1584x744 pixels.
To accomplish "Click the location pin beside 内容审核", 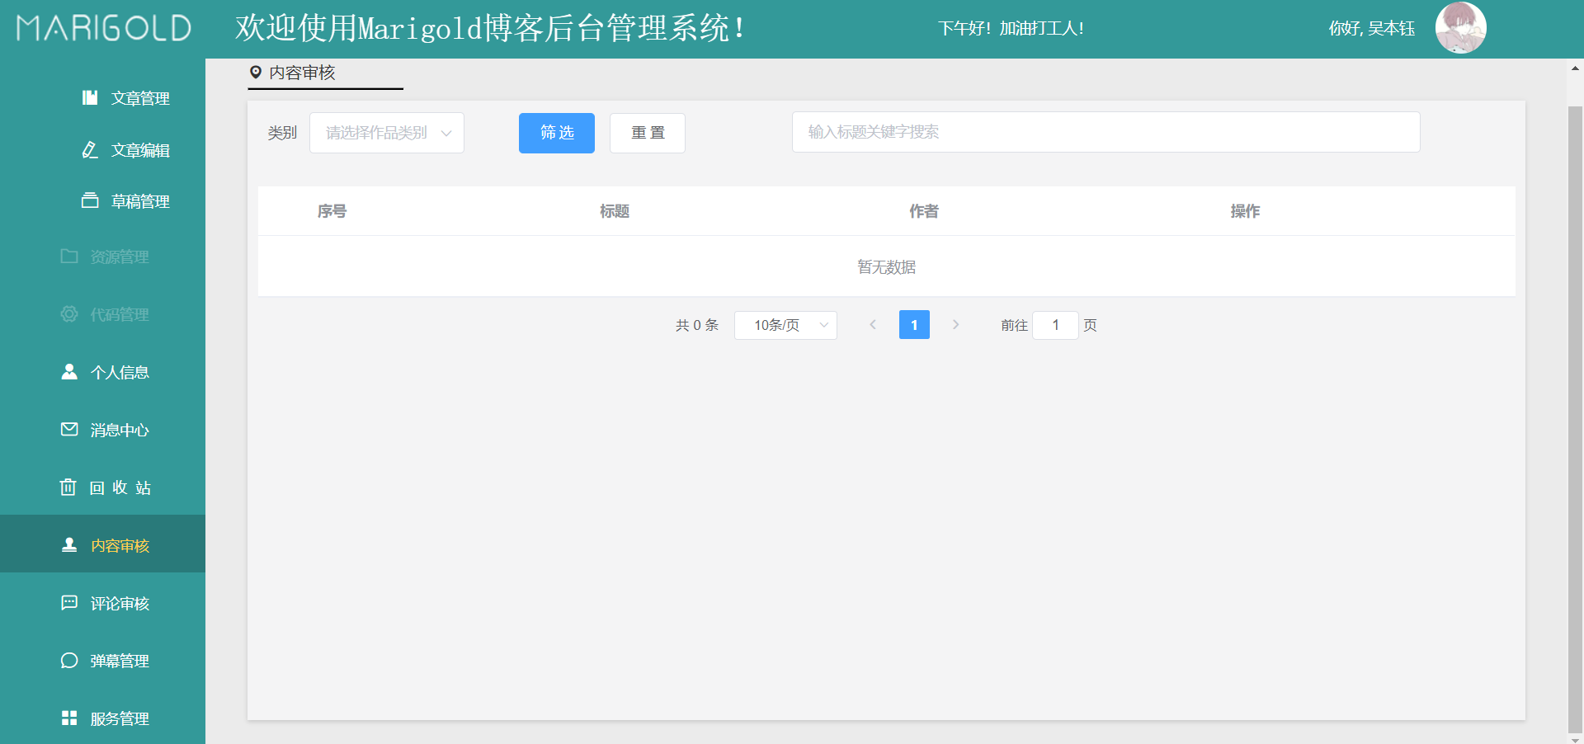I will tap(256, 73).
